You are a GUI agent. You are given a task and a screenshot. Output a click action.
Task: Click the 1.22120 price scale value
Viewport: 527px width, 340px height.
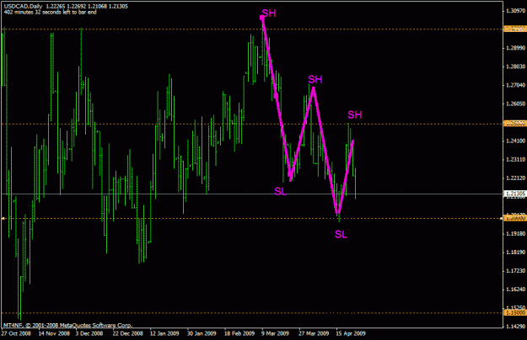tap(515, 178)
